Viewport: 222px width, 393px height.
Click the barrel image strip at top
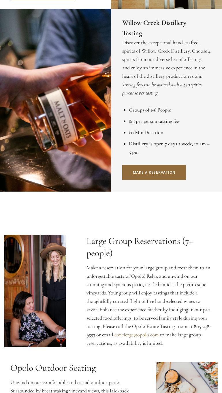tap(166, 4)
